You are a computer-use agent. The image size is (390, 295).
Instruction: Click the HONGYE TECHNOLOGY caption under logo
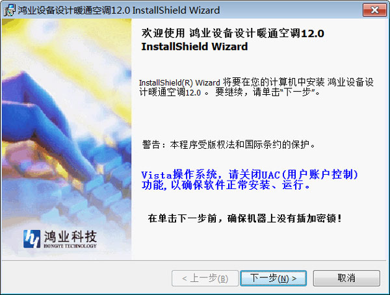pyautogui.click(x=70, y=246)
